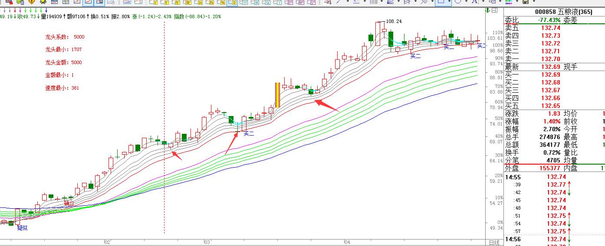Switch chart to 15-minute period
The height and width of the screenshot is (246, 605).
click(176, 3)
